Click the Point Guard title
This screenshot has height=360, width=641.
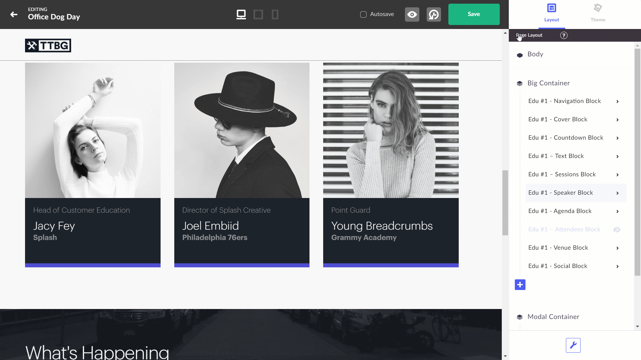[351, 210]
